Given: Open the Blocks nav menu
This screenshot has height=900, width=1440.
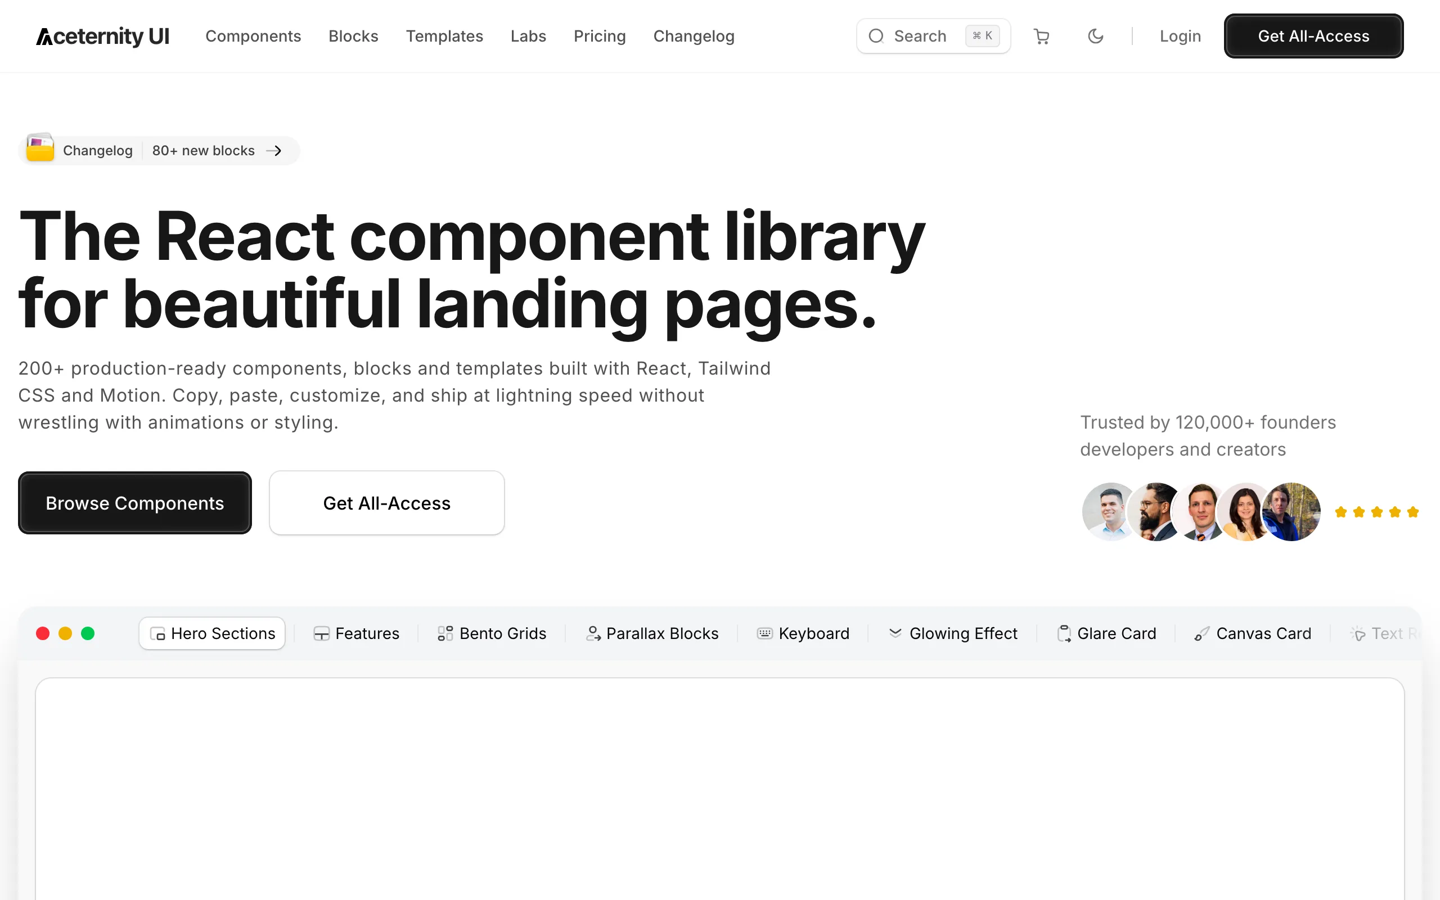Looking at the screenshot, I should (353, 37).
